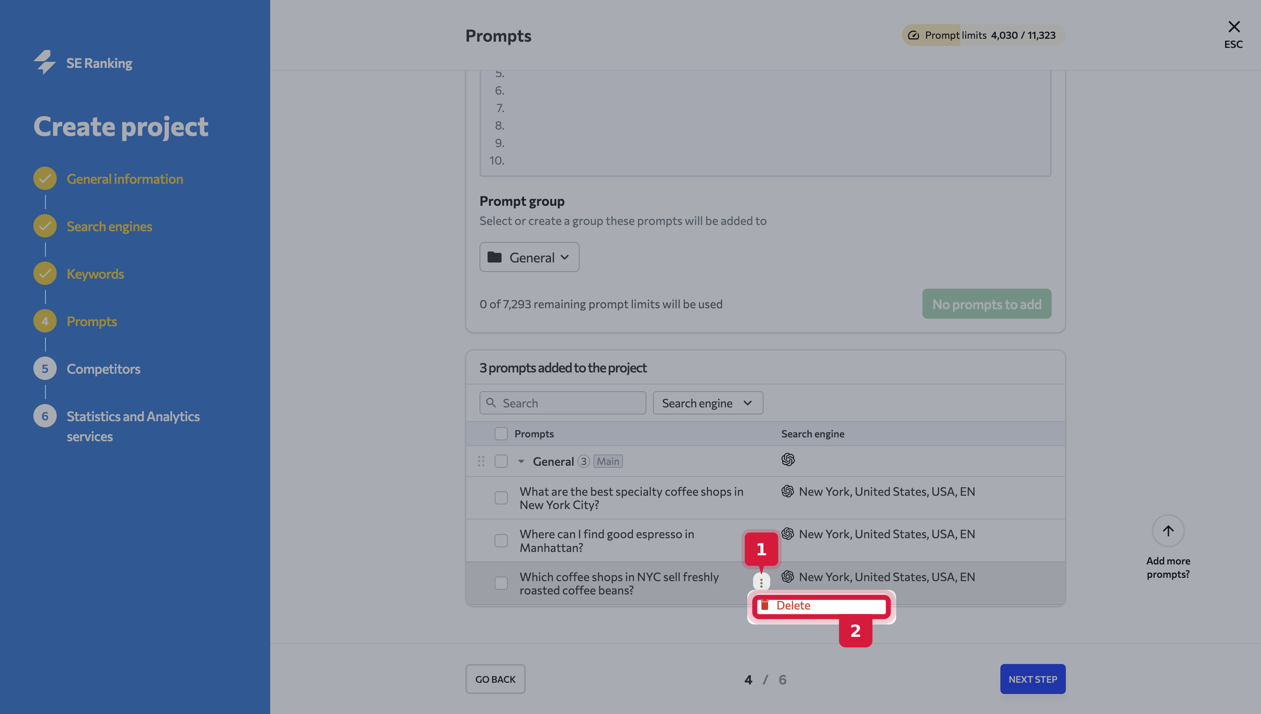
Task: Check the Manhattan espresso prompt checkbox
Action: [x=501, y=540]
